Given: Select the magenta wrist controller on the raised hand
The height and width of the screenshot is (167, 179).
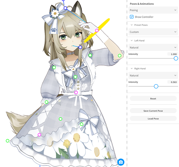Looking at the screenshot, I should click(x=97, y=30).
